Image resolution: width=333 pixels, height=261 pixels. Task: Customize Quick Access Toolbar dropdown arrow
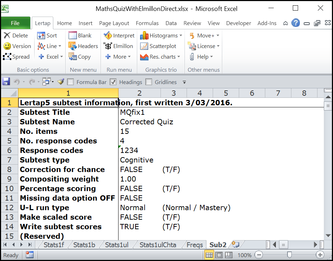tap(184, 82)
